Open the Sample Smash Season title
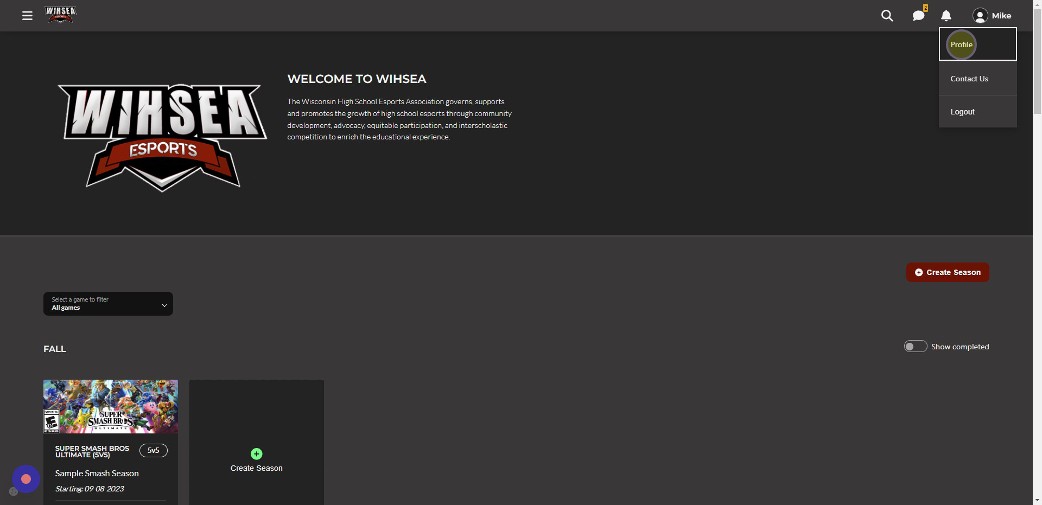 point(97,474)
